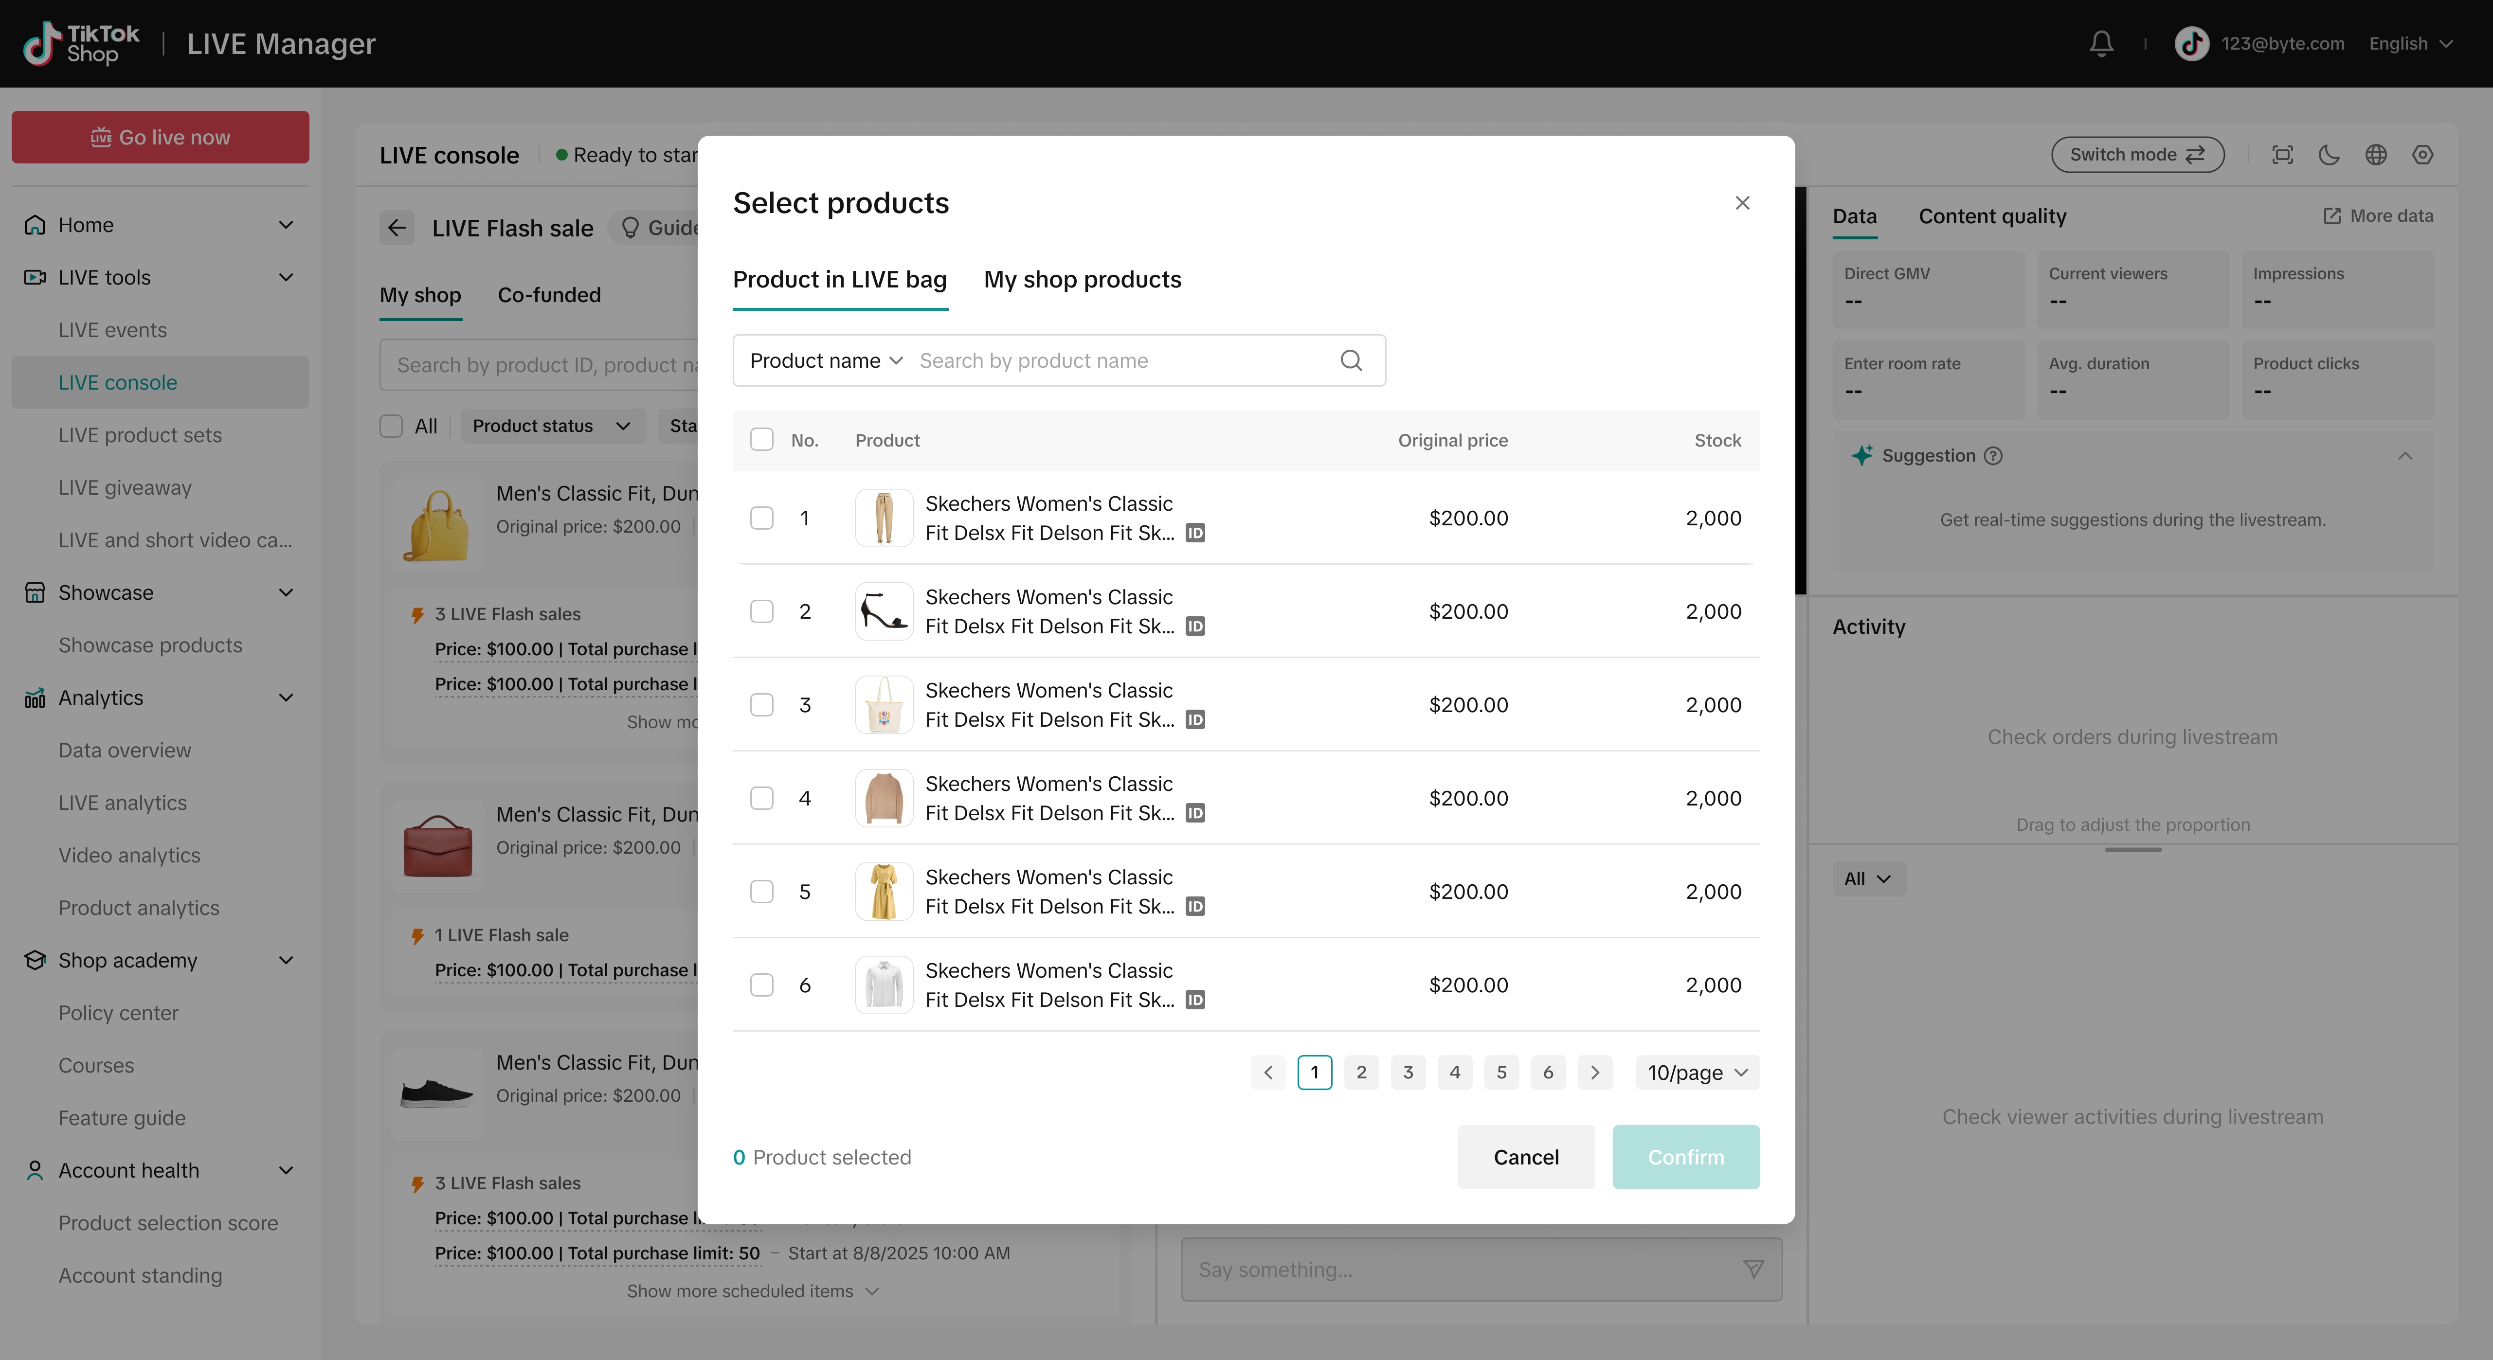This screenshot has height=1360, width=2493.
Task: Check the checkbox for product number 6
Action: tap(761, 984)
